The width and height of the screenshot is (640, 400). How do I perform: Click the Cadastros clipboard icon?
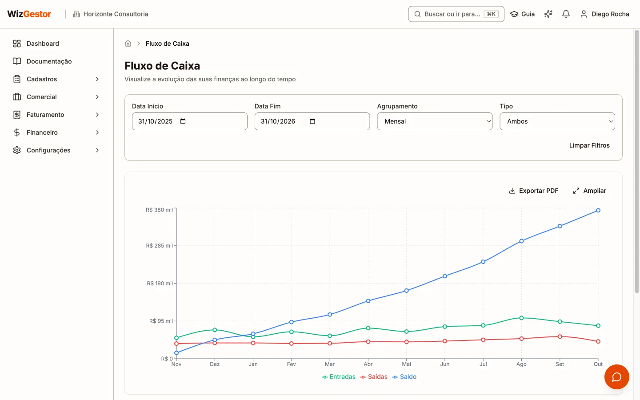coord(17,79)
